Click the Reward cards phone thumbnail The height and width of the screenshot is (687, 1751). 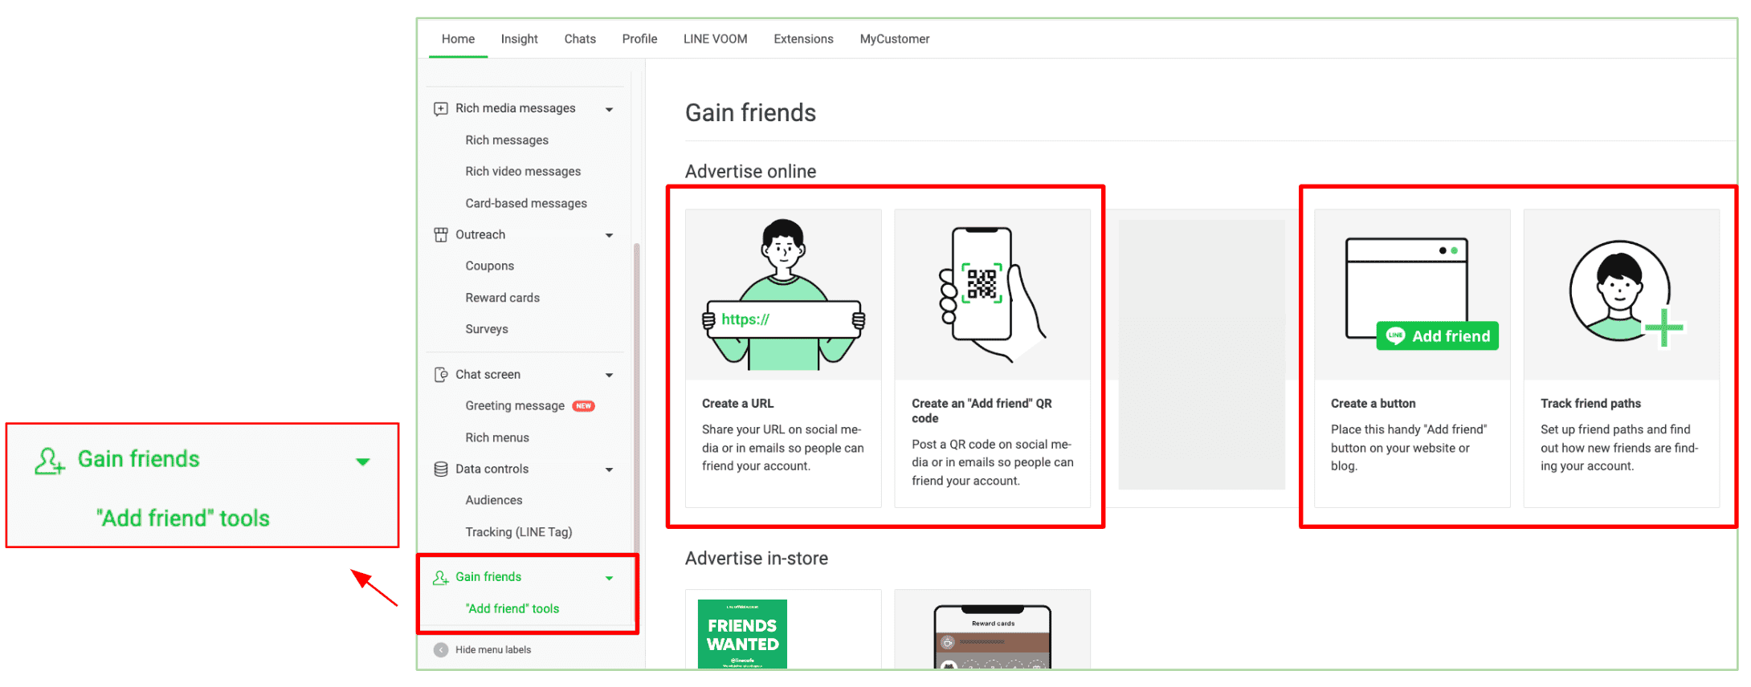tap(993, 636)
